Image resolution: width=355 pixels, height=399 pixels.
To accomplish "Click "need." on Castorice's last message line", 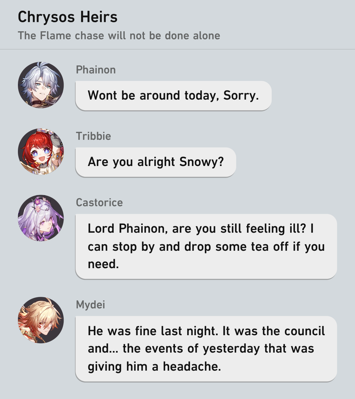I will (x=104, y=264).
